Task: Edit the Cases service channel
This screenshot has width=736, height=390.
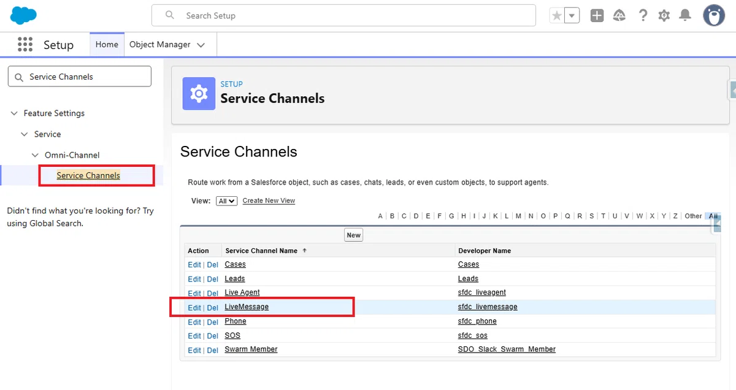Action: [x=194, y=265]
